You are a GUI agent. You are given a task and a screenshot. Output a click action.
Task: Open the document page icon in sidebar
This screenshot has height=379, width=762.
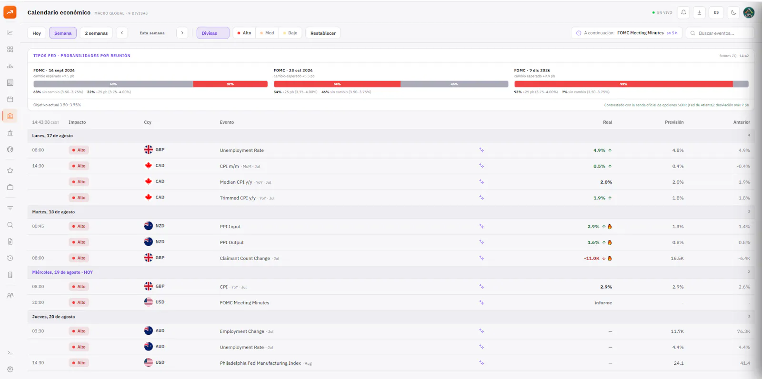[10, 241]
